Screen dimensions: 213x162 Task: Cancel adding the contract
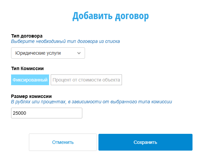coord(63,142)
